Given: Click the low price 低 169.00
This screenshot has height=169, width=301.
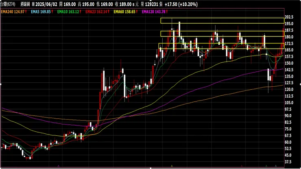Looking at the screenshot, I should 105,4.
